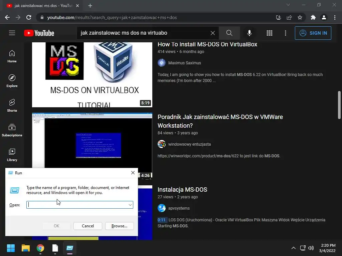Jump to the 0:11 timestamp link
Viewport: 342px width, 256px height.
pyautogui.click(x=161, y=220)
